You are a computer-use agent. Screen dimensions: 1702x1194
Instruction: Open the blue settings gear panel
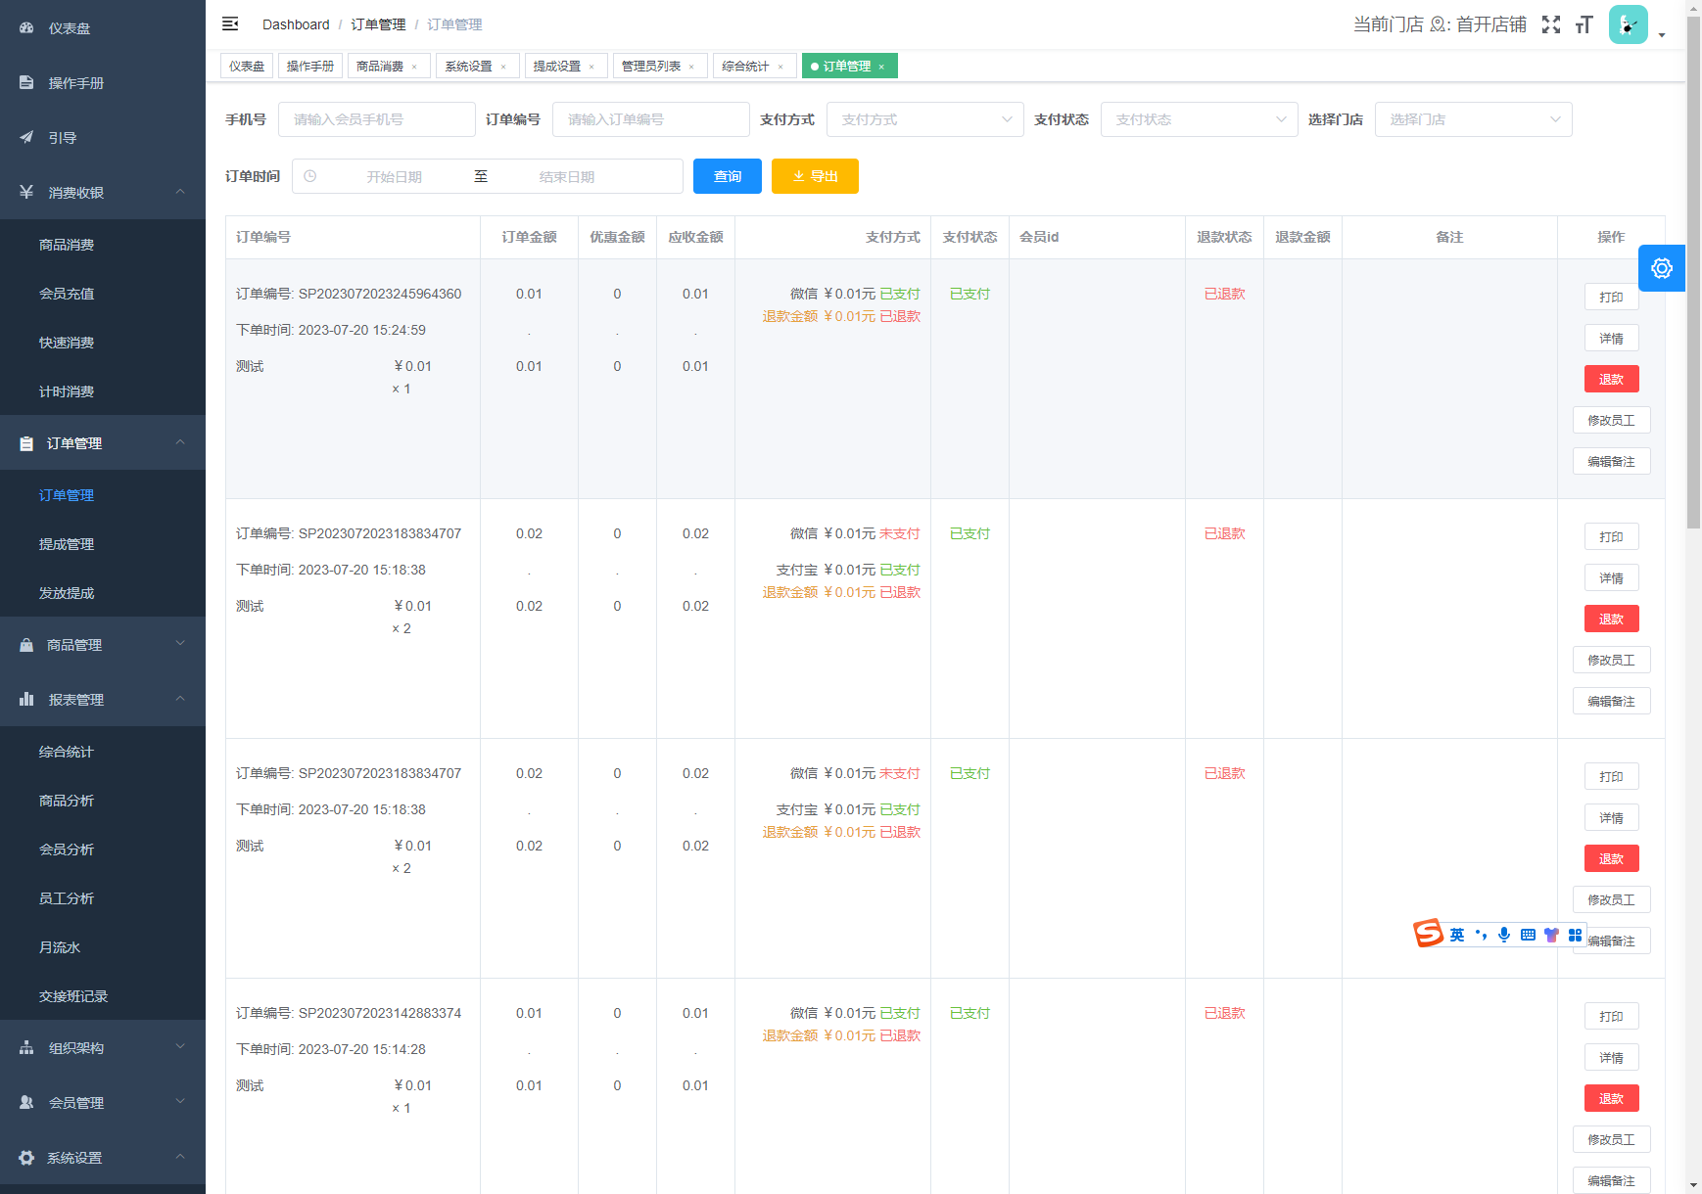point(1662,268)
